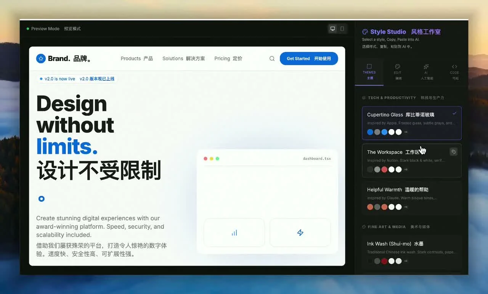Click the TECH & PRODUCTIVITY section heading
488x294 pixels.
tap(392, 98)
